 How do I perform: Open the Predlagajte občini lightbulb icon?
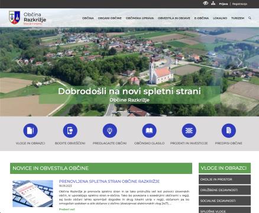(x=110, y=131)
